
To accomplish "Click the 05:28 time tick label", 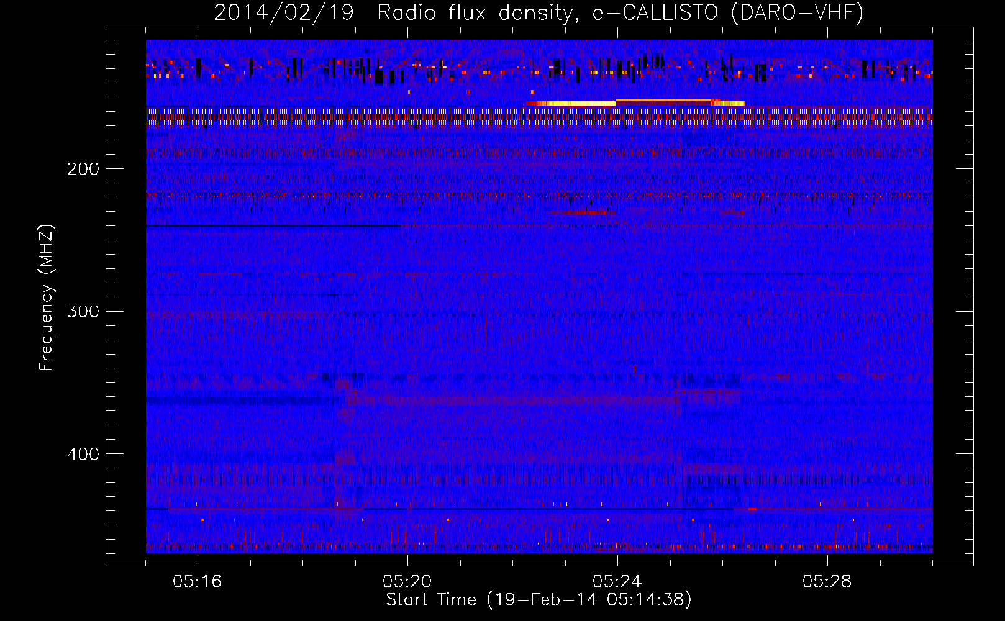I will click(x=827, y=582).
